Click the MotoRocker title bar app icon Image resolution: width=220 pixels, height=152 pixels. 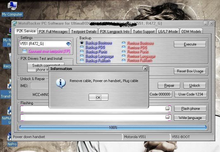15,23
